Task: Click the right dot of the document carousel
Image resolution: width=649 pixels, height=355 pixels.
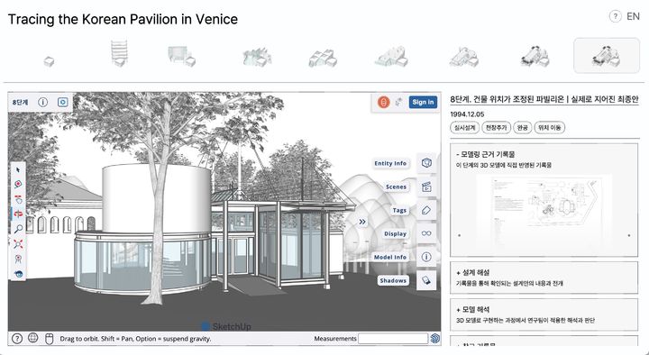Action: coord(629,235)
